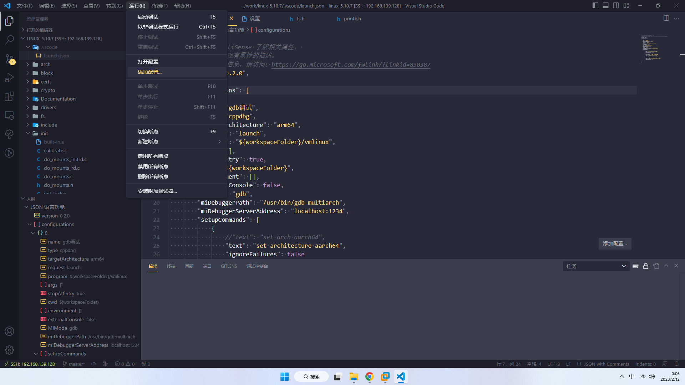Clear output panel icon
Image resolution: width=685 pixels, height=385 pixels.
coord(635,266)
